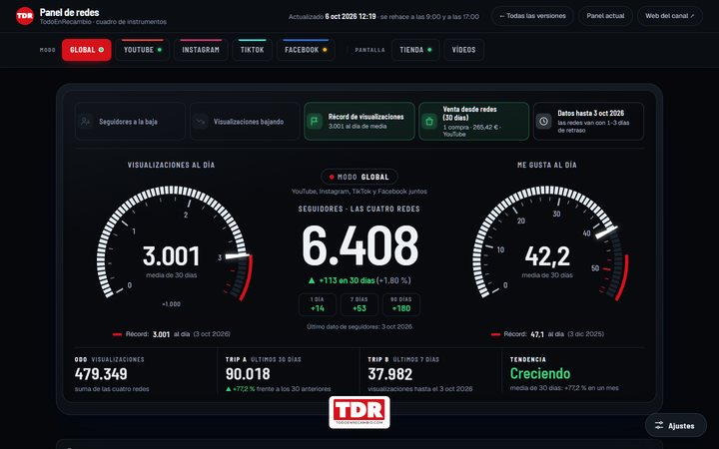719x449 pixels.
Task: Click the ODO total 479.349
Action: coord(101,374)
